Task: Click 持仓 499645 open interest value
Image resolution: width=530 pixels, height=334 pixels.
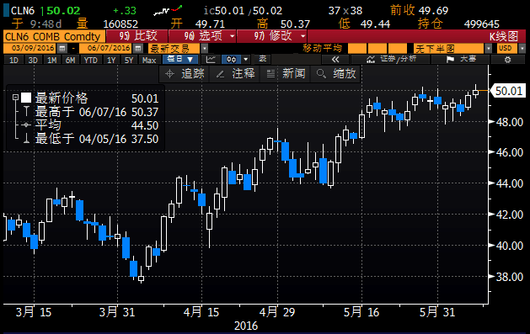Action: click(x=458, y=24)
